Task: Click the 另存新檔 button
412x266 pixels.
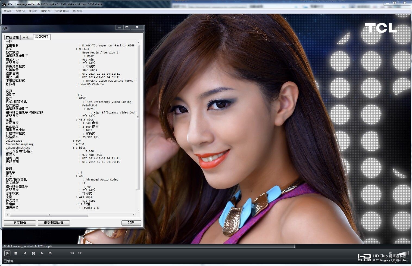Action: point(20,223)
